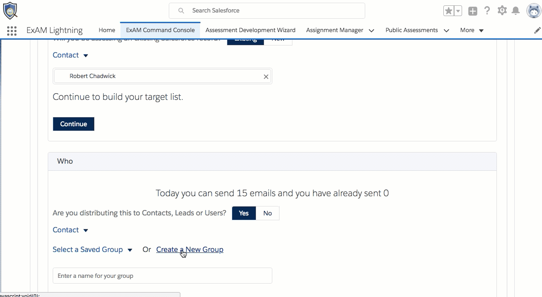542x297 pixels.
Task: Go to the Home tab
Action: (x=107, y=30)
